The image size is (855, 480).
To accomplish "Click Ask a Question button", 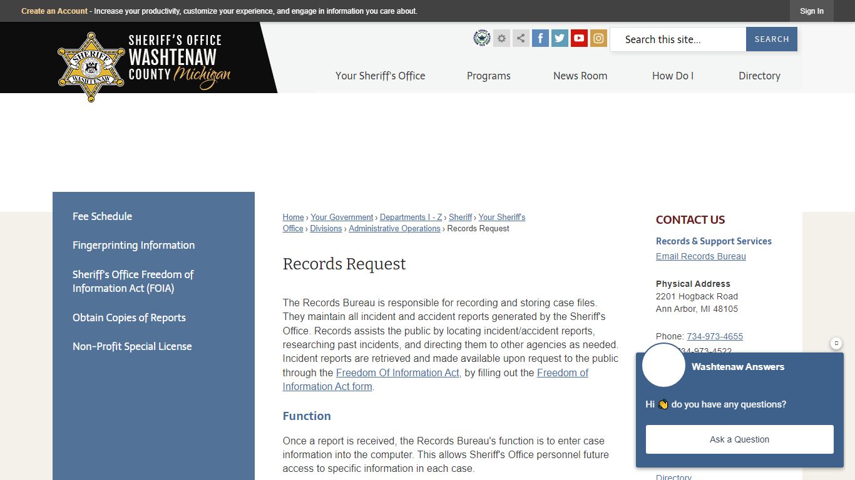I will point(740,439).
